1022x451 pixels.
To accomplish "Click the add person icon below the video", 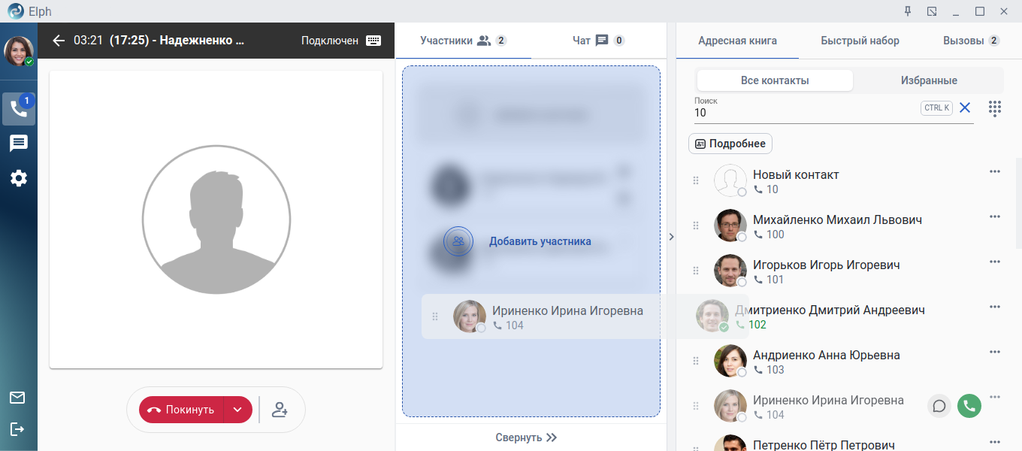I will pyautogui.click(x=280, y=410).
